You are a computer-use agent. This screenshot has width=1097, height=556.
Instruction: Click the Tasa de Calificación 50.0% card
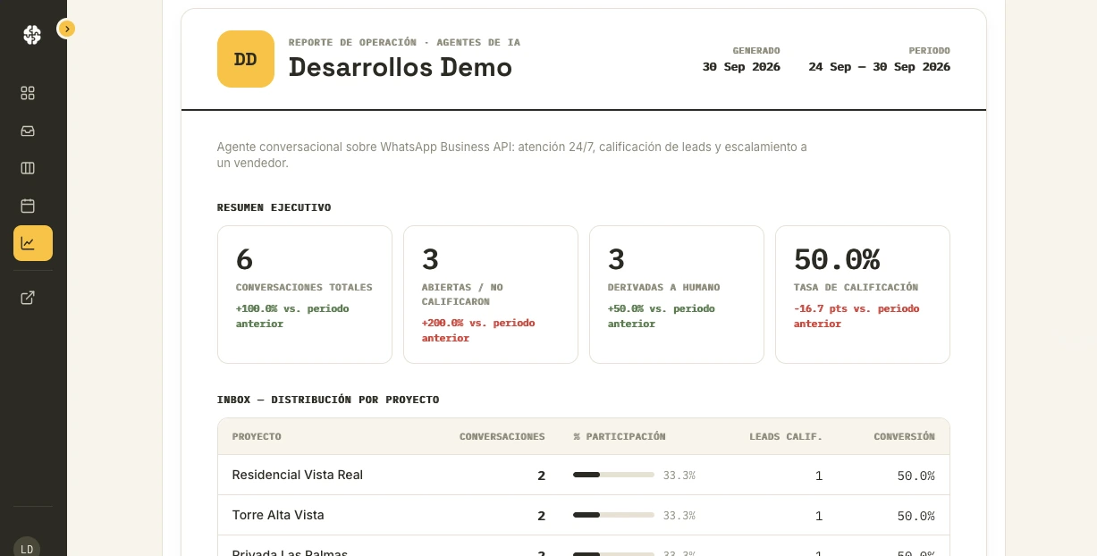coord(863,294)
